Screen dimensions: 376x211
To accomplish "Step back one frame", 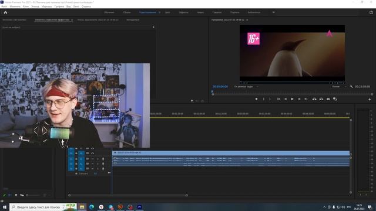I will (x=286, y=99).
